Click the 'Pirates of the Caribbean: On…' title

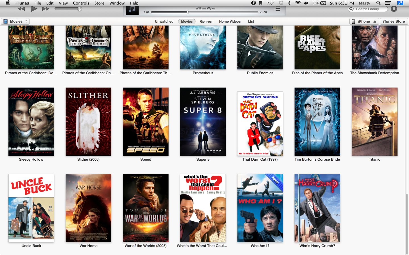[88, 73]
